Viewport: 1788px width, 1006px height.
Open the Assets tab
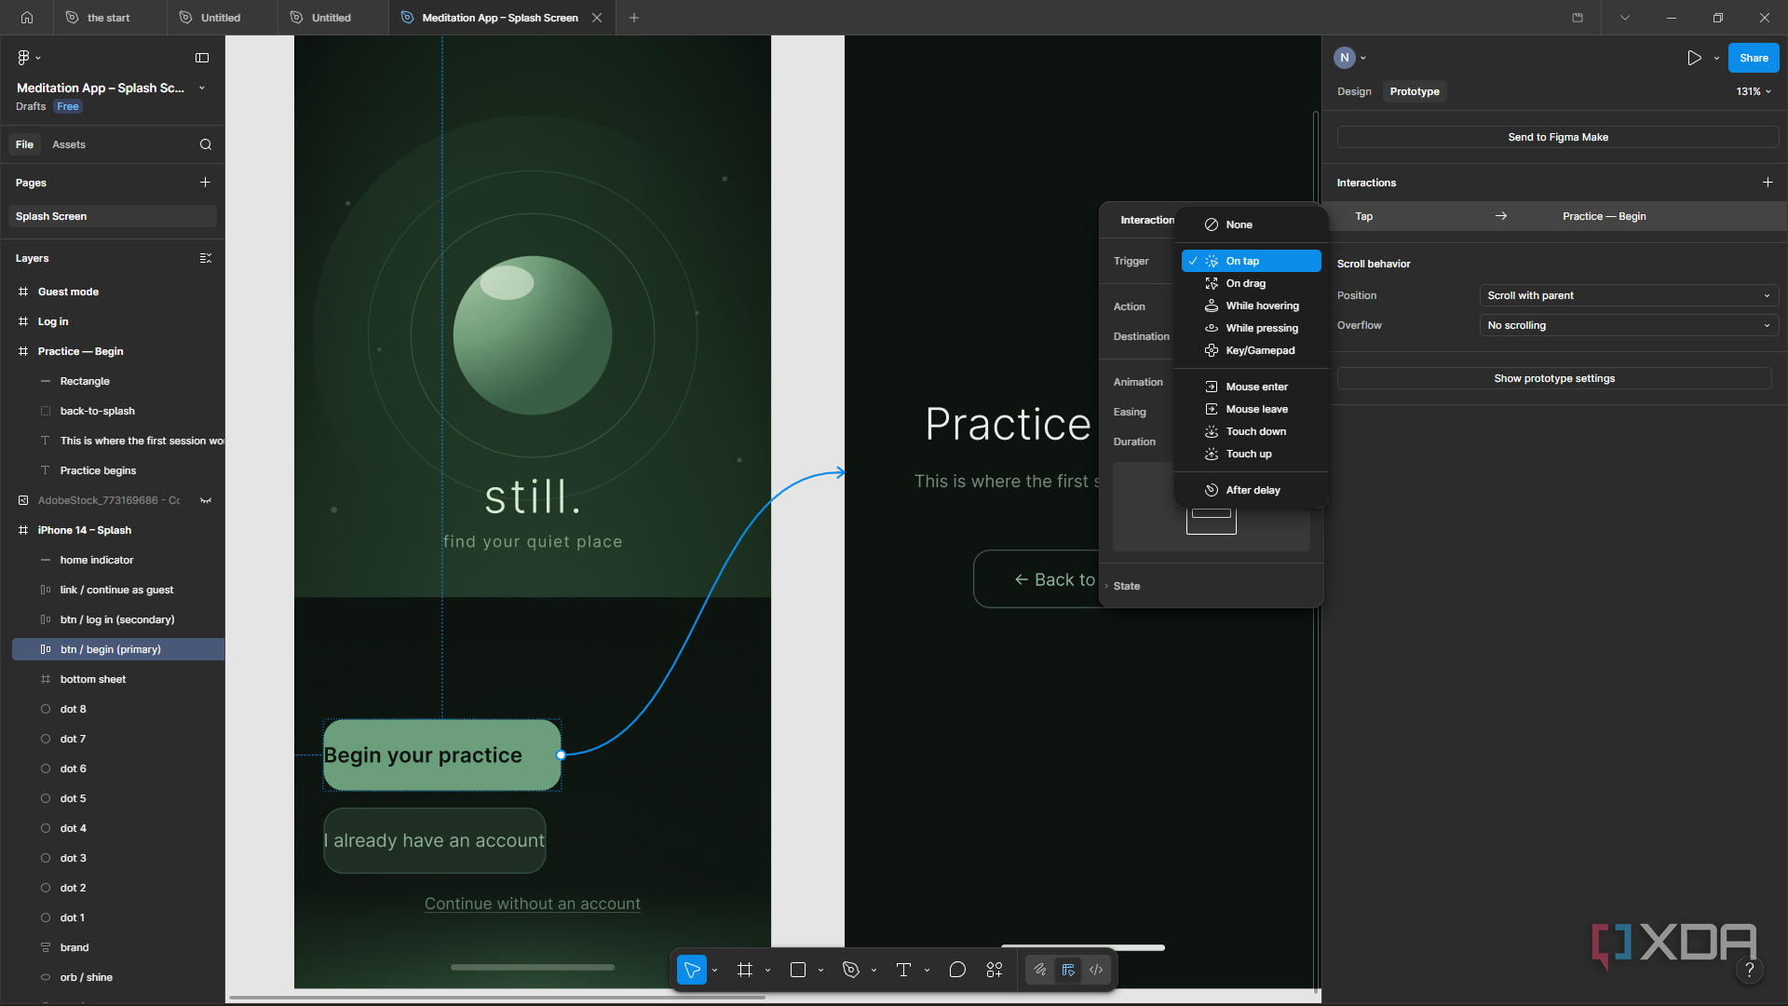pos(69,144)
